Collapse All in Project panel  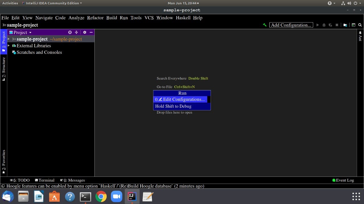(76, 32)
